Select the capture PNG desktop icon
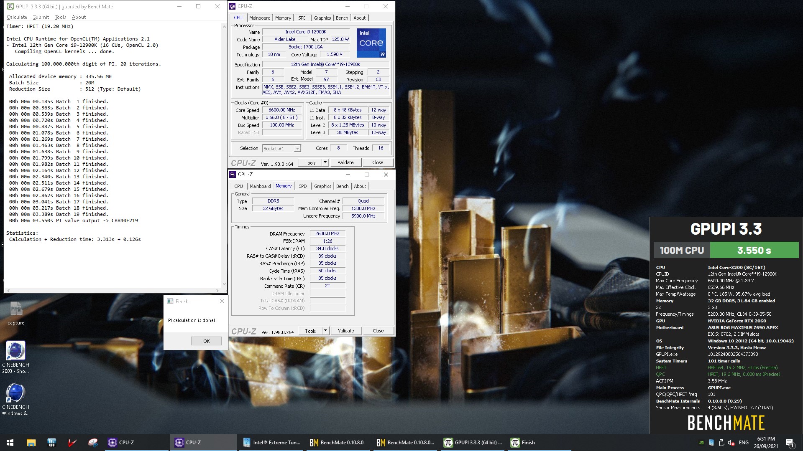Viewport: 803px width, 451px height. coord(16,313)
